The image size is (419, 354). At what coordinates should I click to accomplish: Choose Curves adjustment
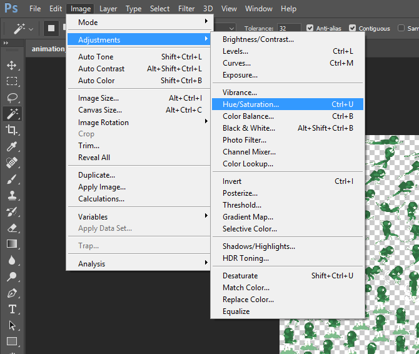click(x=288, y=63)
